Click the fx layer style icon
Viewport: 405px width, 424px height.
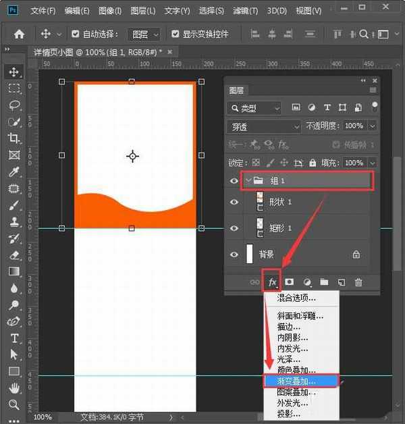click(x=273, y=282)
